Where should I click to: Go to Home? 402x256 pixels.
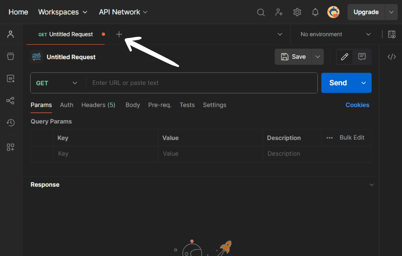coord(18,12)
